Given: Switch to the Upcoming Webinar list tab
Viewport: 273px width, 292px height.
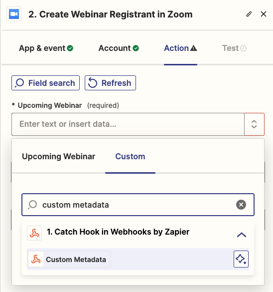Looking at the screenshot, I should pyautogui.click(x=59, y=156).
